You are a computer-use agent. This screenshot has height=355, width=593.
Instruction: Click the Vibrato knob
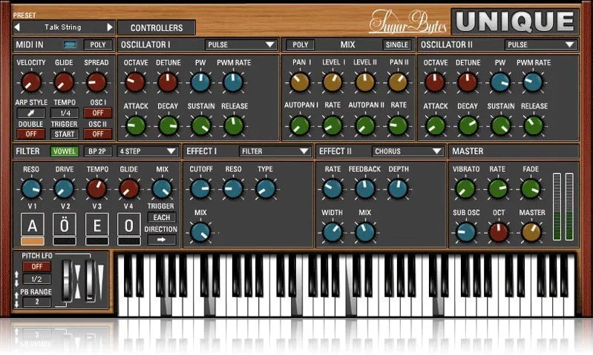465,188
